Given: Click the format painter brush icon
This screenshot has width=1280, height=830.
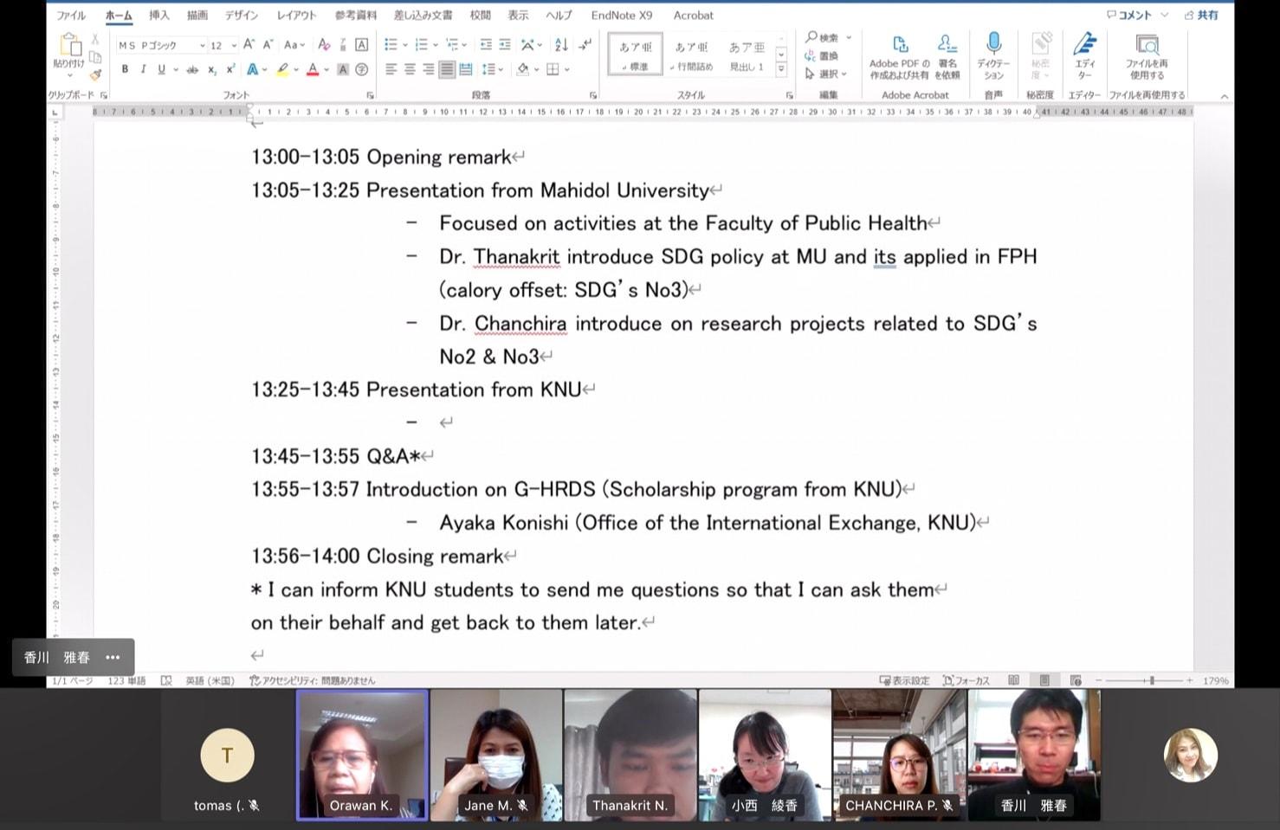Looking at the screenshot, I should coord(95,75).
